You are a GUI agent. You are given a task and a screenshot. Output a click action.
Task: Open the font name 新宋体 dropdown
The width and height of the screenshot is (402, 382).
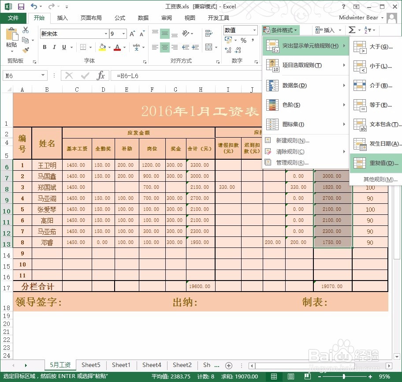[x=106, y=34]
